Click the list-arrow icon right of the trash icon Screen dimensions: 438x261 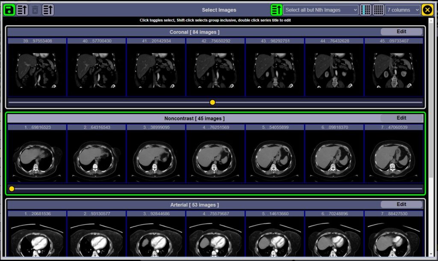coord(48,10)
